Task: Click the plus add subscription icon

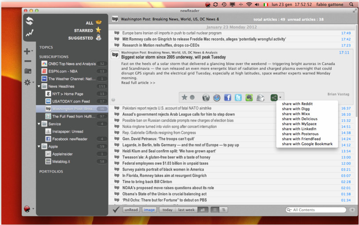Action: point(27,51)
